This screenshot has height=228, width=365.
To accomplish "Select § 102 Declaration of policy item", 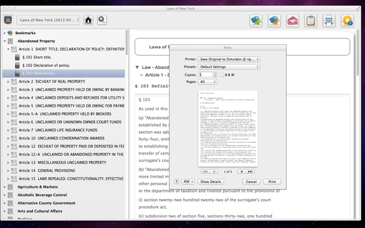I will [46, 65].
